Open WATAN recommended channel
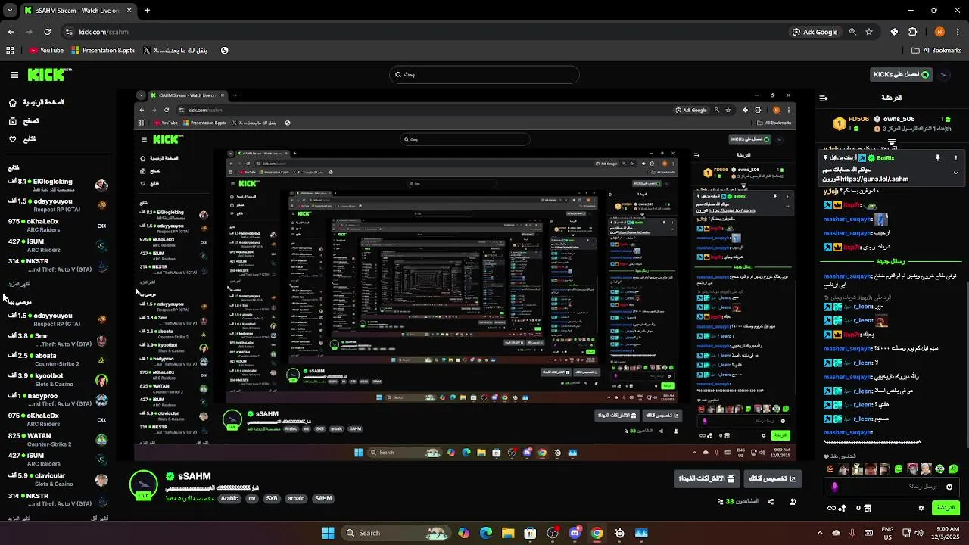The height and width of the screenshot is (545, 969). (x=57, y=439)
